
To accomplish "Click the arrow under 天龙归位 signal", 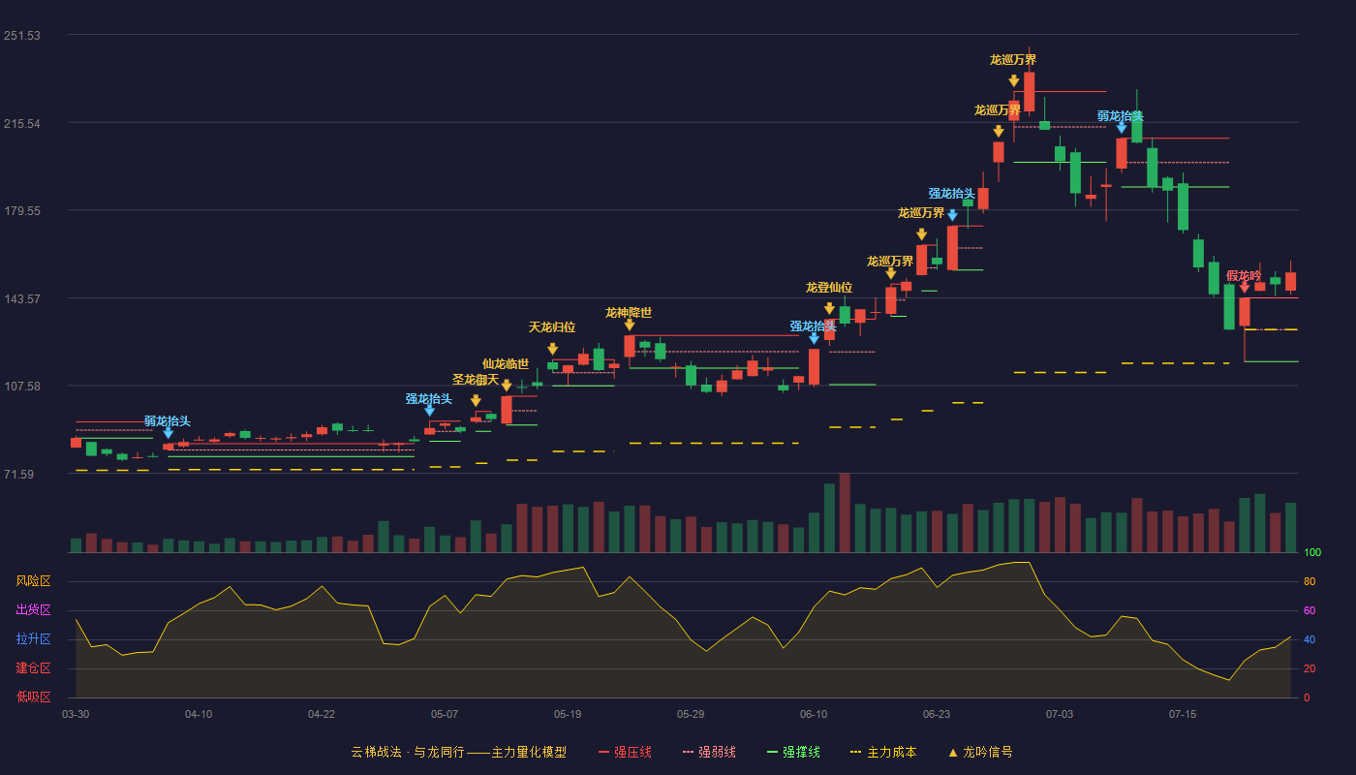I will pyautogui.click(x=552, y=349).
